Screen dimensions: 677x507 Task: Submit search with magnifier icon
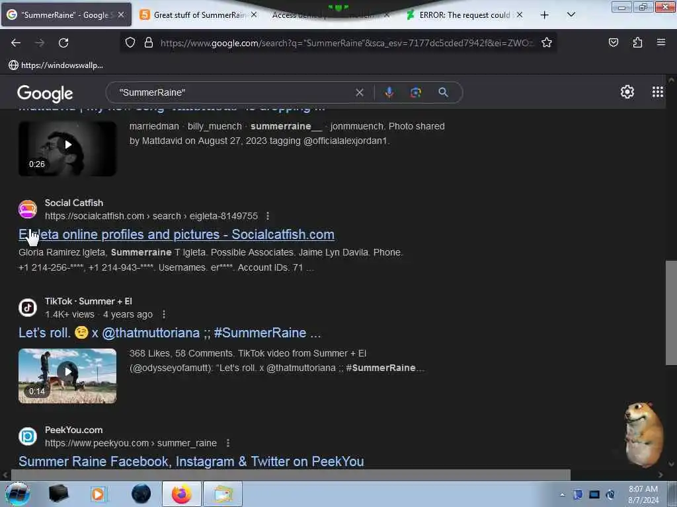(443, 92)
